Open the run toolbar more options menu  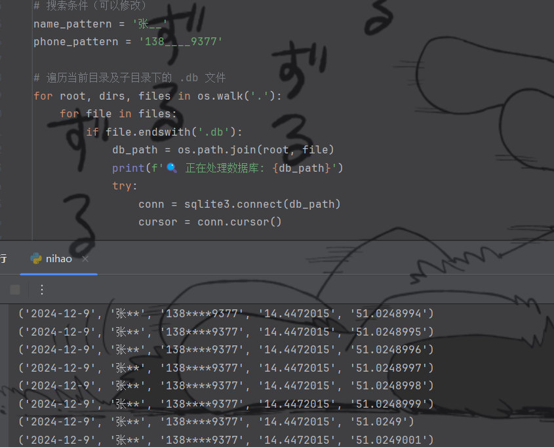pyautogui.click(x=42, y=290)
